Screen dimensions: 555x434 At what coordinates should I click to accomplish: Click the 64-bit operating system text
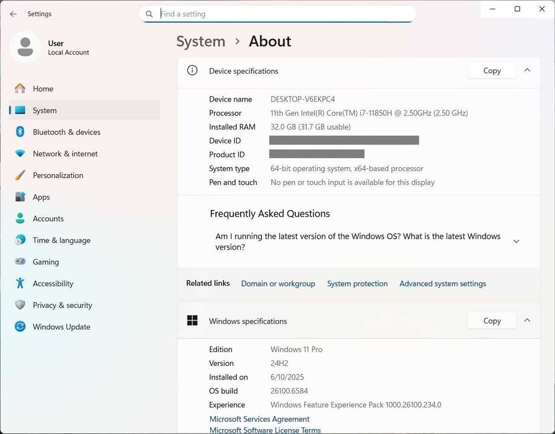(x=347, y=169)
